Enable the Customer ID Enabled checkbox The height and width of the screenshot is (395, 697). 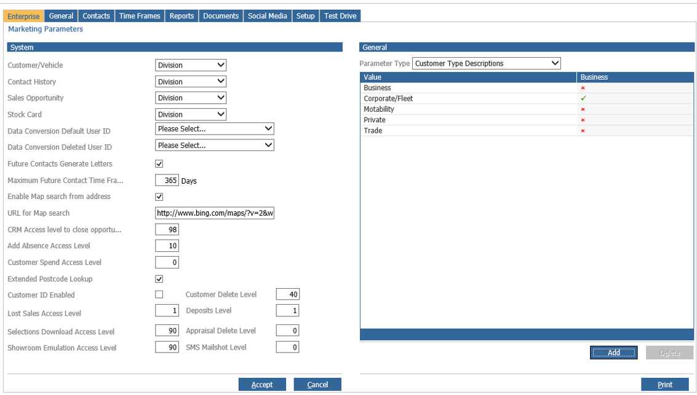159,295
